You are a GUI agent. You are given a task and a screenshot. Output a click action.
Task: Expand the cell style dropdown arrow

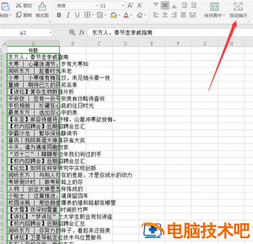click(x=105, y=15)
